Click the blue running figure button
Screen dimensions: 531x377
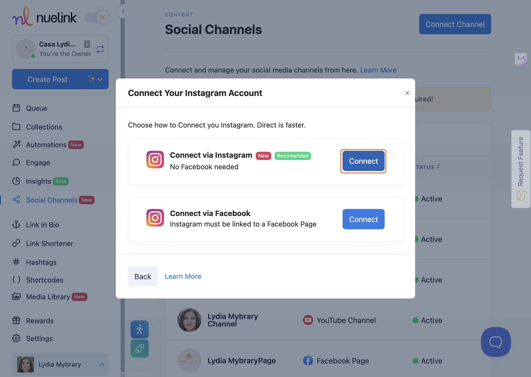(140, 329)
